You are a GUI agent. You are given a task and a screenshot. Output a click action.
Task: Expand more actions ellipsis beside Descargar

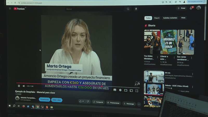pos(139,104)
